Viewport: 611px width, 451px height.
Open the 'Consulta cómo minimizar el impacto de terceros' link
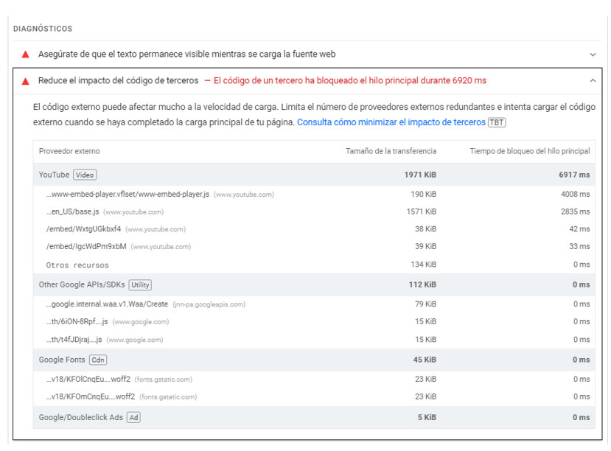(x=391, y=122)
